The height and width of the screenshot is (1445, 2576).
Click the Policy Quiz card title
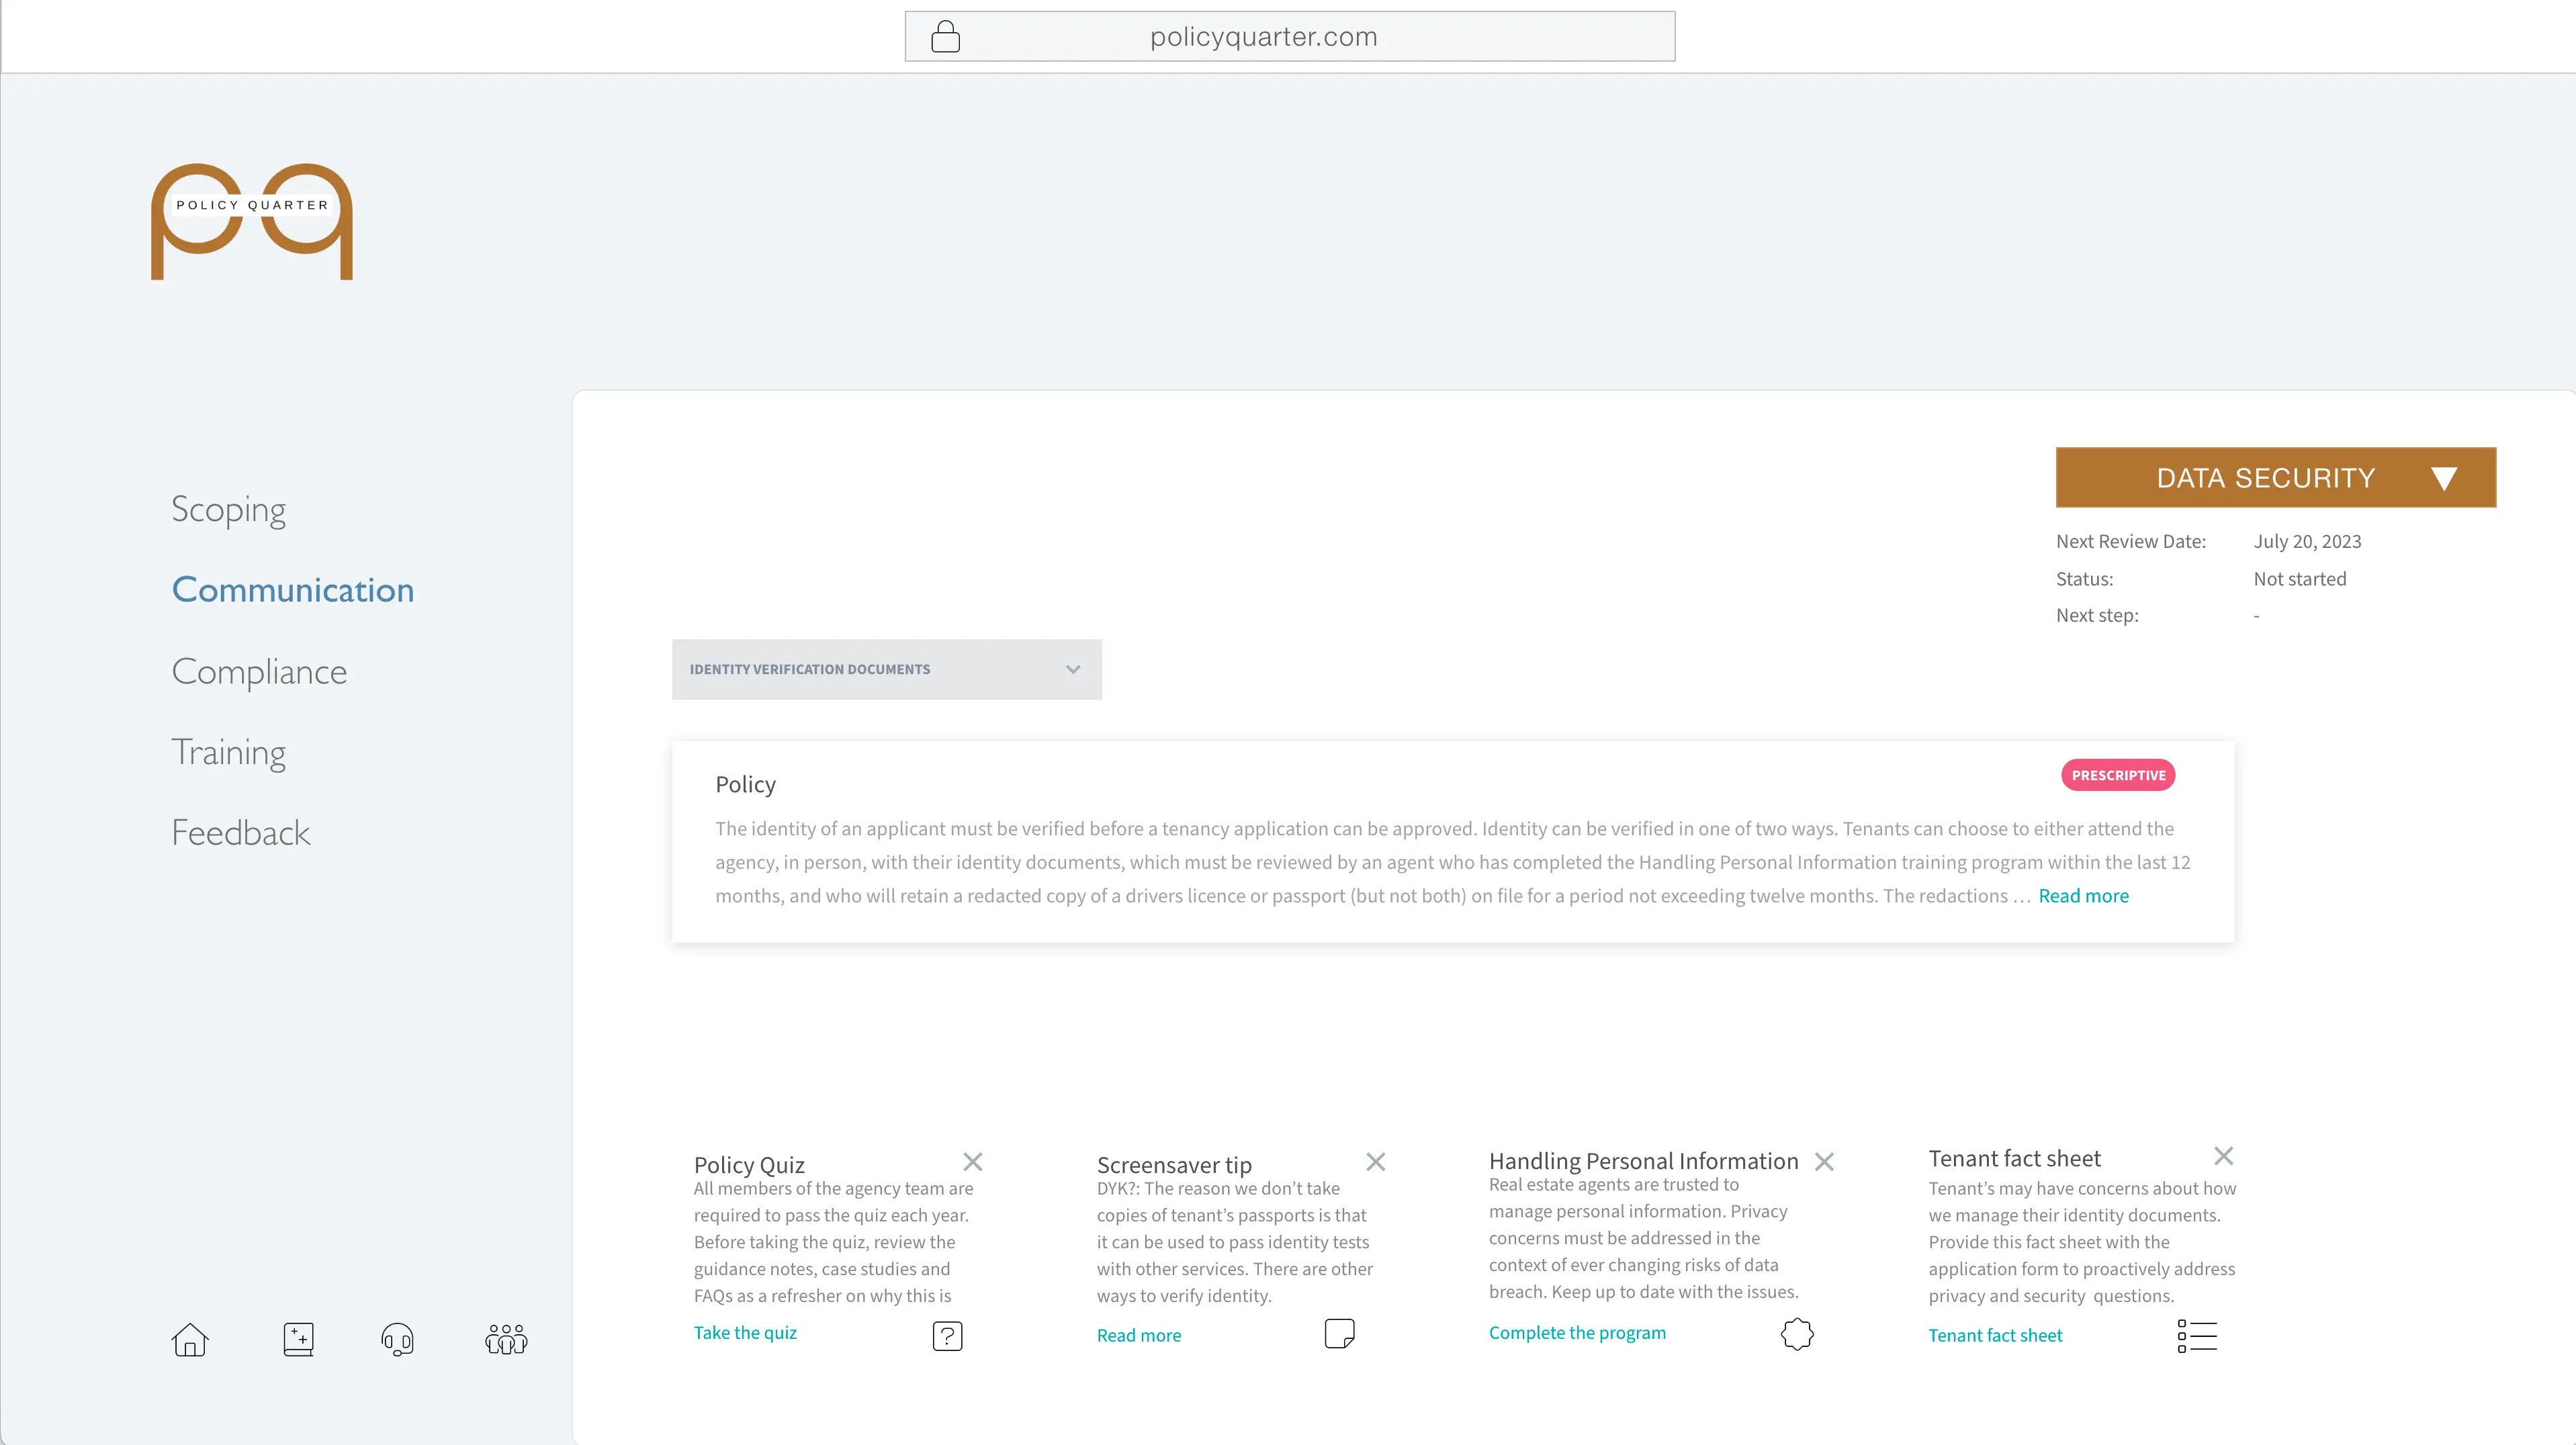749,1165
